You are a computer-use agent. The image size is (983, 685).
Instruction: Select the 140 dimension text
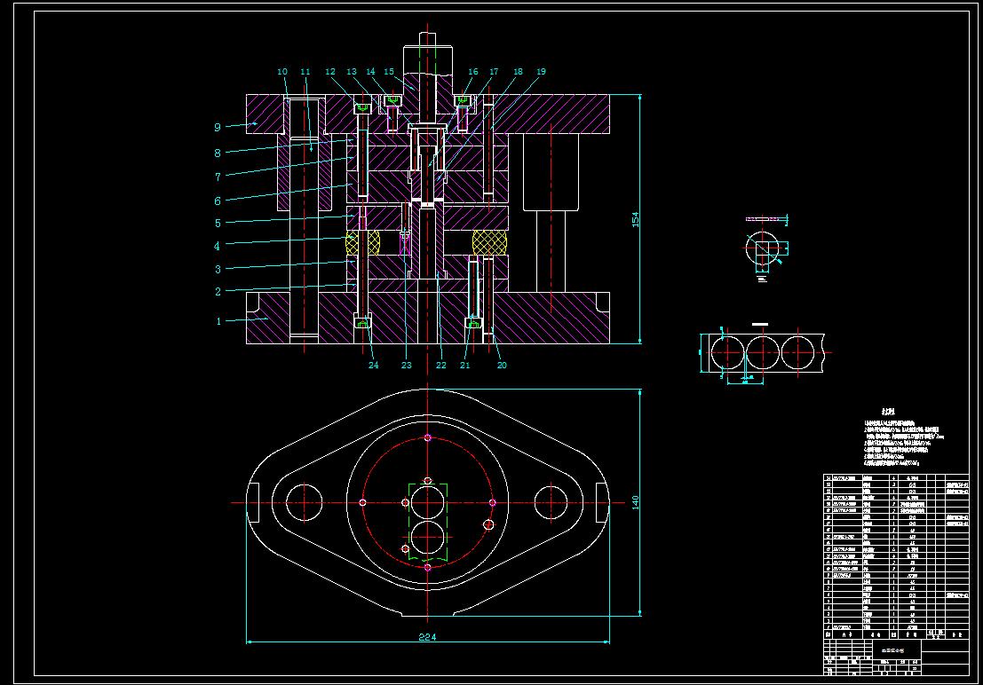pos(635,502)
